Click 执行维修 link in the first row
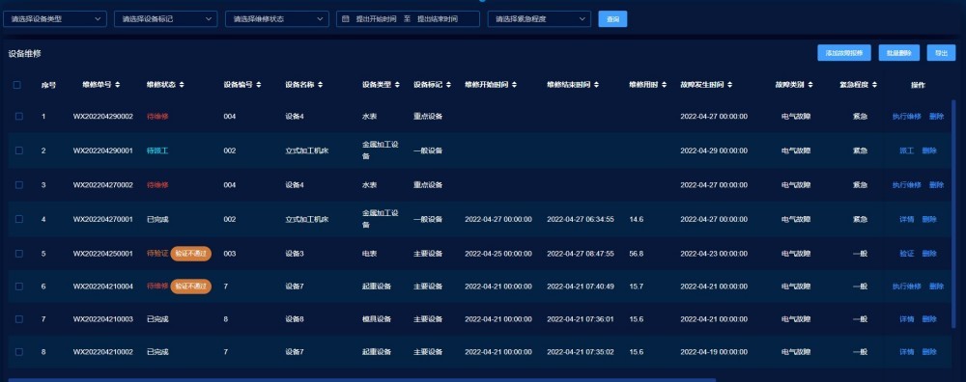 pos(906,117)
